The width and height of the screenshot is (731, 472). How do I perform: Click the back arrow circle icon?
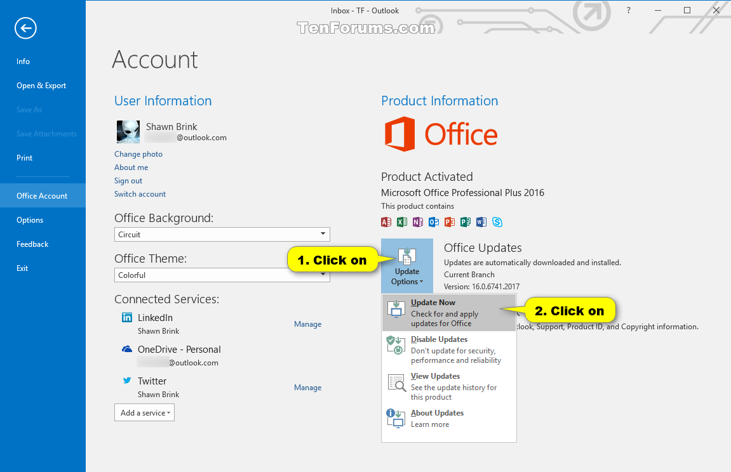pyautogui.click(x=25, y=29)
